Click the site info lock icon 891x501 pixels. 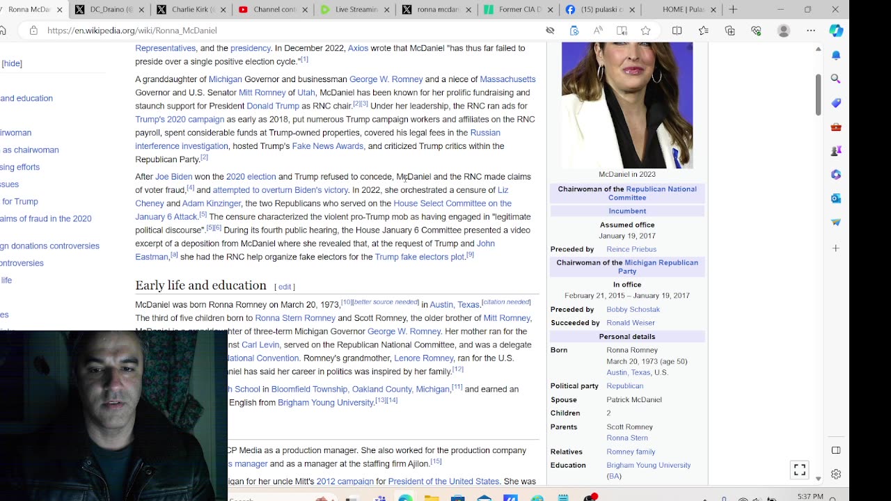[x=33, y=31]
